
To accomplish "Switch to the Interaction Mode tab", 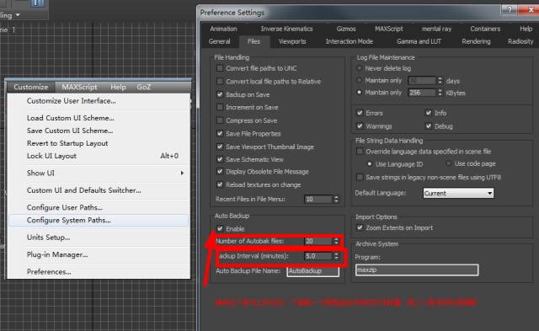I will [350, 41].
